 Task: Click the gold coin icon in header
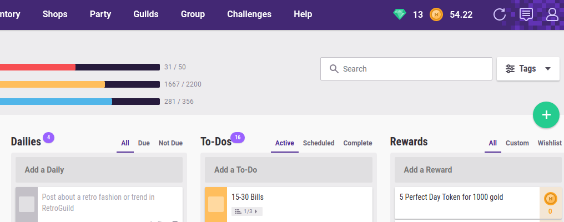click(436, 14)
